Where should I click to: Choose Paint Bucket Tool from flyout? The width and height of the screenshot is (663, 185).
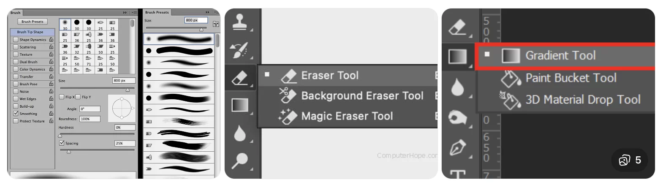click(x=570, y=78)
